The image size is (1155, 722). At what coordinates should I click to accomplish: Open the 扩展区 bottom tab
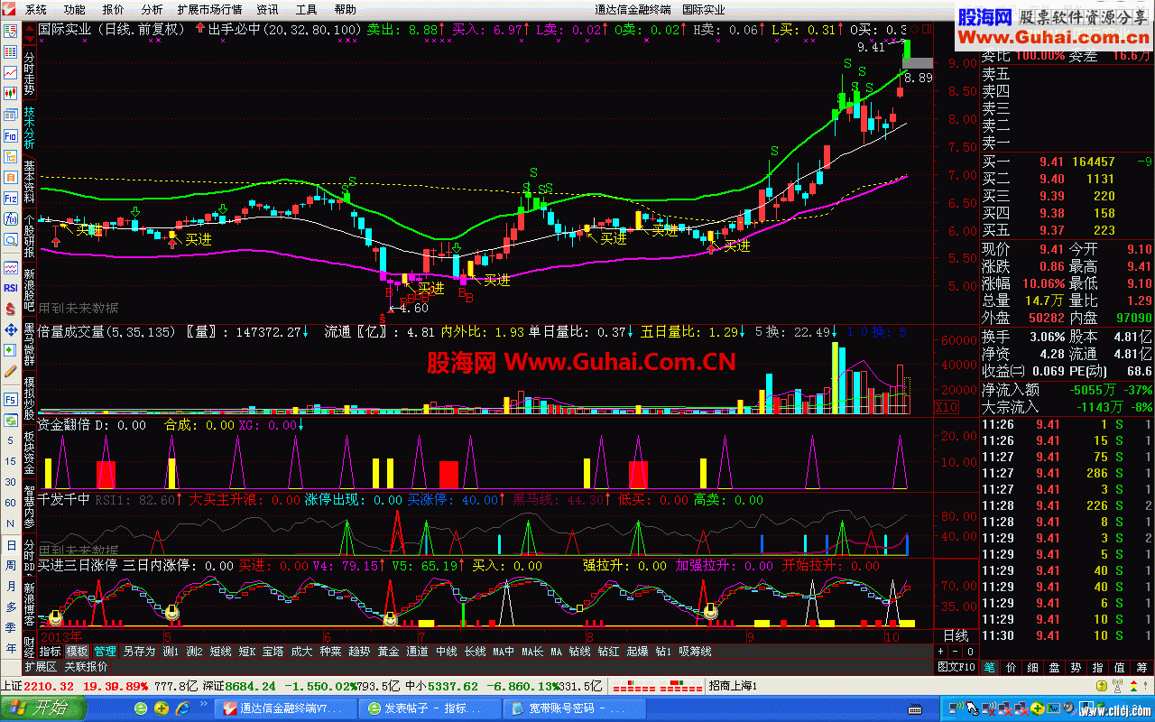tap(40, 667)
